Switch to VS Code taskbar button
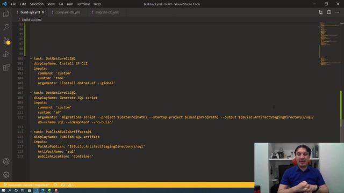344x193 pixels. [x=36, y=190]
